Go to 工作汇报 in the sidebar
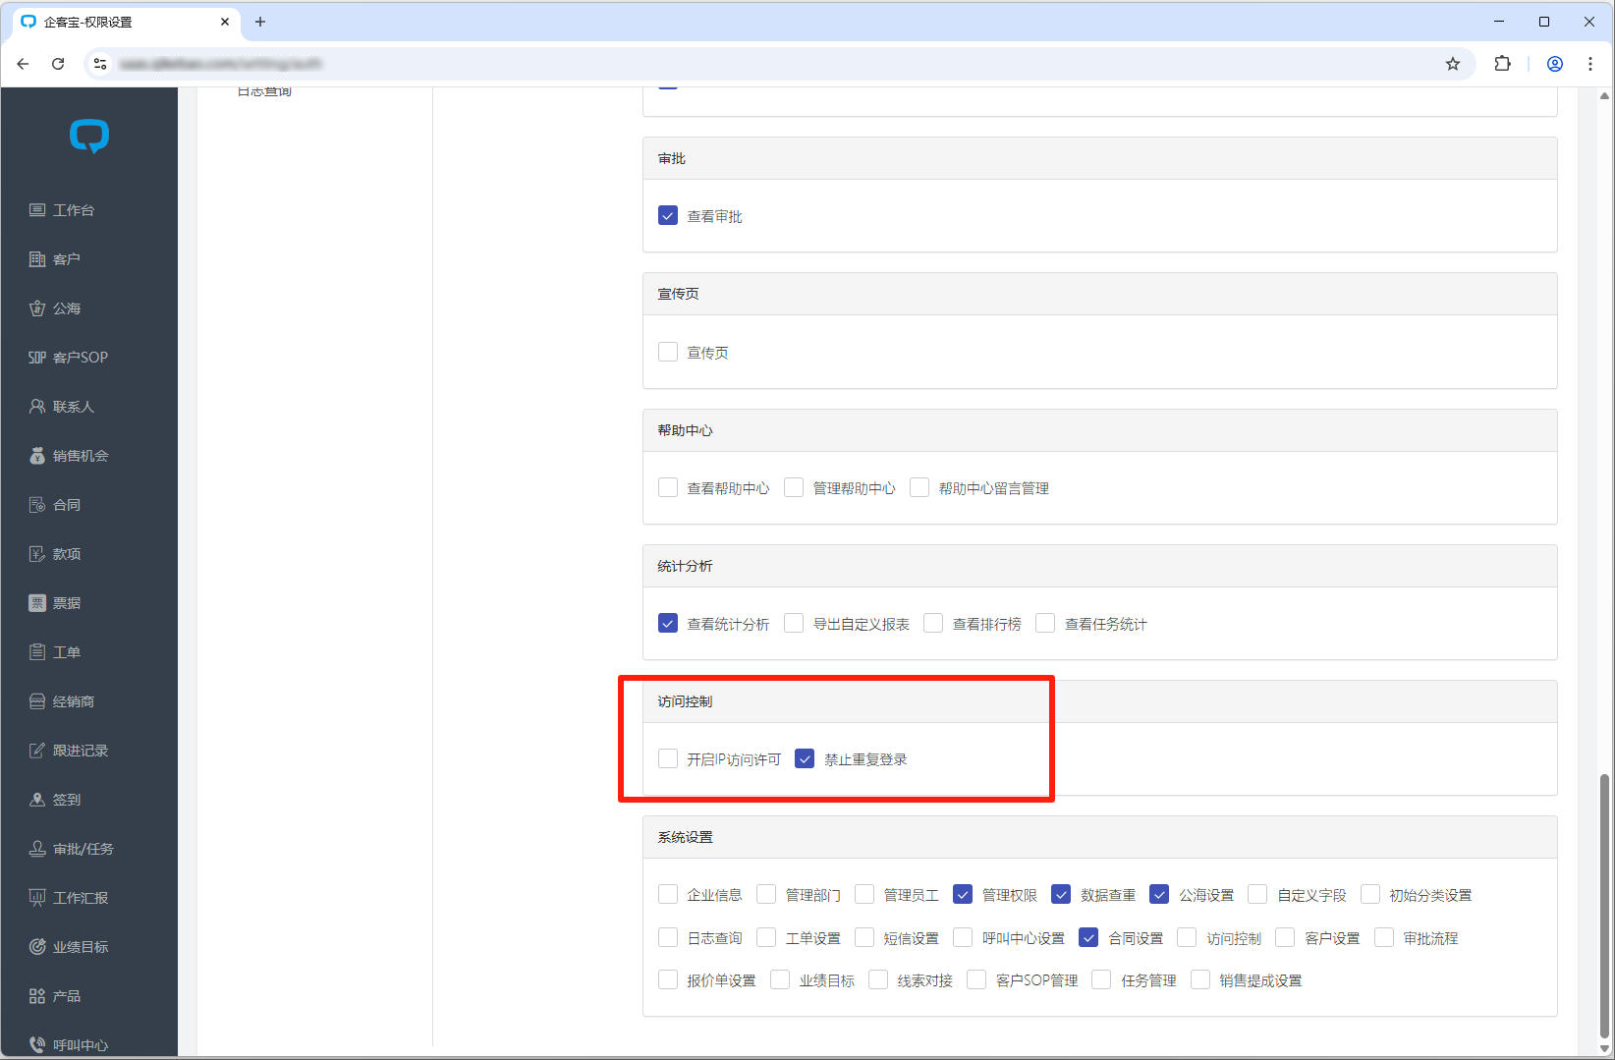Viewport: 1615px width, 1060px height. point(80,898)
